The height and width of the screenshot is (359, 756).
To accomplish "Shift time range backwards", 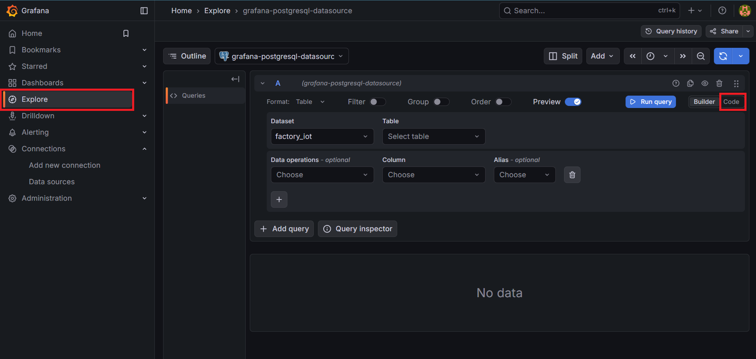I will click(633, 56).
